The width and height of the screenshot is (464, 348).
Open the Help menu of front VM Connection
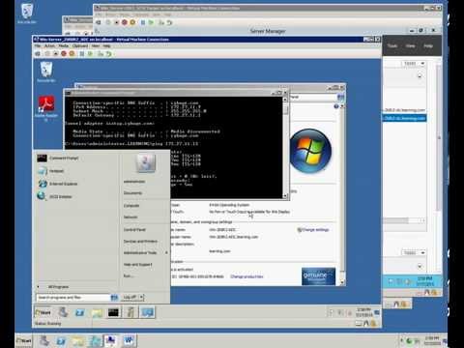pyautogui.click(x=106, y=46)
